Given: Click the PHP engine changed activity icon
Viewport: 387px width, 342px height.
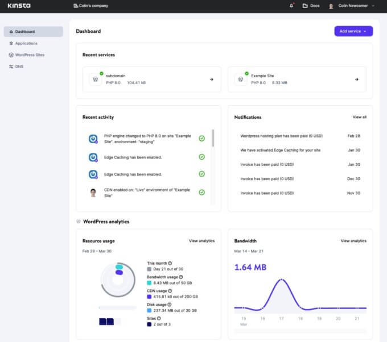Looking at the screenshot, I should [93, 139].
